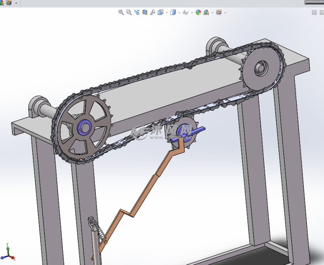Image resolution: width=324 pixels, height=265 pixels.
Task: Select the Zoom to Area tool
Action: [129, 12]
